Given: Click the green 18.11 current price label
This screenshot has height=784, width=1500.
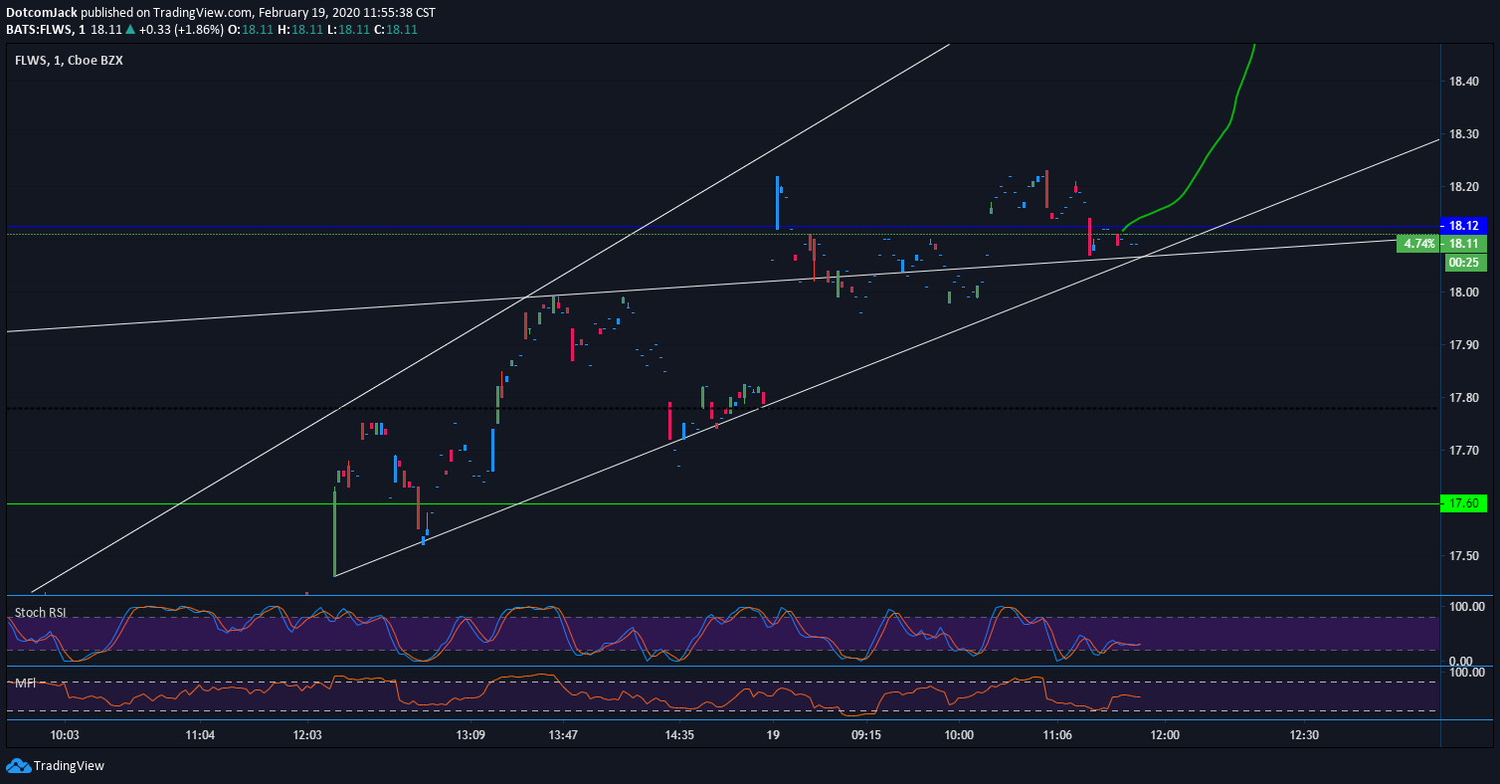Looking at the screenshot, I should 1463,244.
